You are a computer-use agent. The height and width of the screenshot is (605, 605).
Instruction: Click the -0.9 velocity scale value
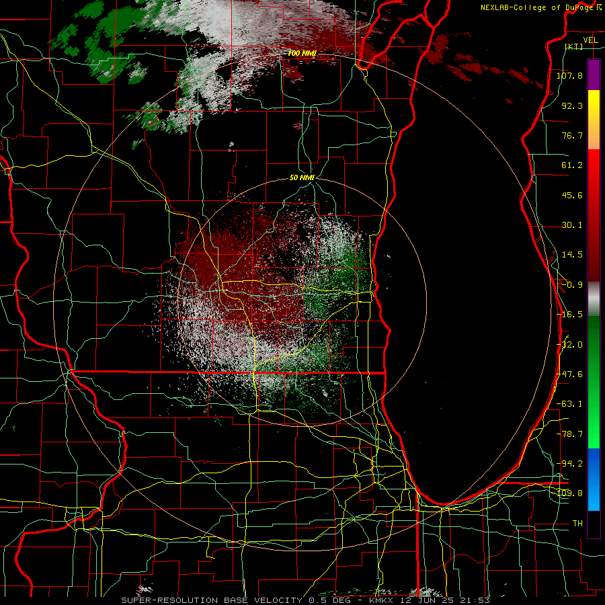572,285
